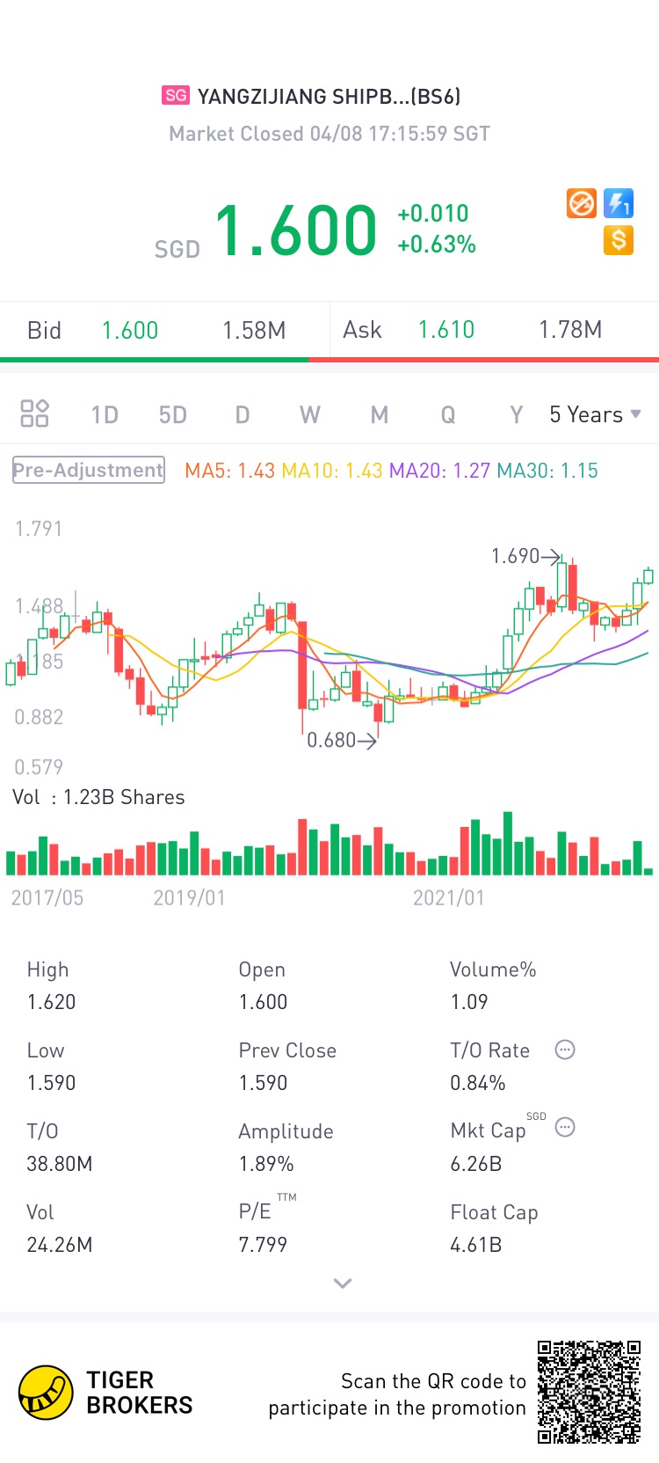Select the M monthly chart tab

379,414
